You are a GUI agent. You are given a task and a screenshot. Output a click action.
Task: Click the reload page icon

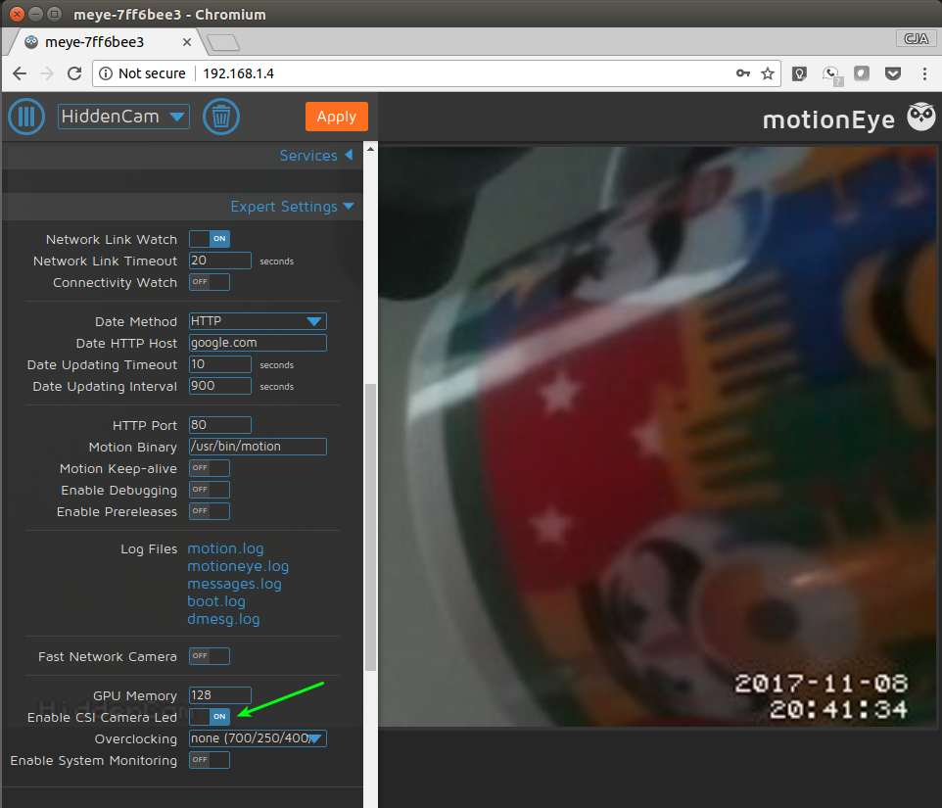pyautogui.click(x=74, y=72)
